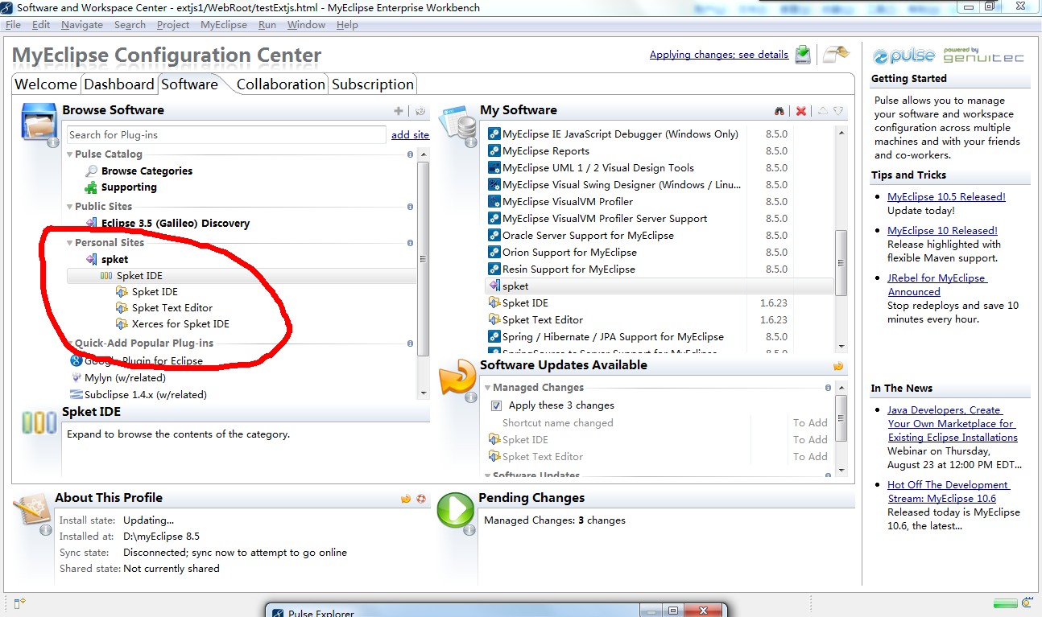Click the Google Plugin for Eclipse icon
The image size is (1042, 617).
(76, 361)
